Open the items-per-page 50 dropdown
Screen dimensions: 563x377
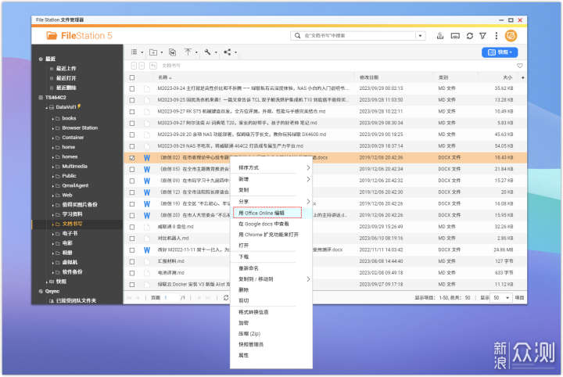[x=501, y=298]
